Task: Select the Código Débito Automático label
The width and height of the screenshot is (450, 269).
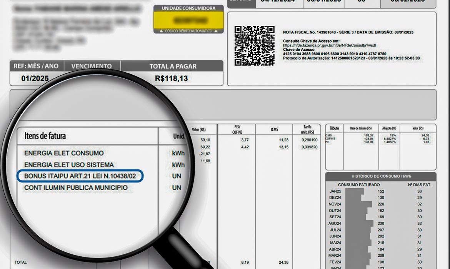Action: coord(188,31)
